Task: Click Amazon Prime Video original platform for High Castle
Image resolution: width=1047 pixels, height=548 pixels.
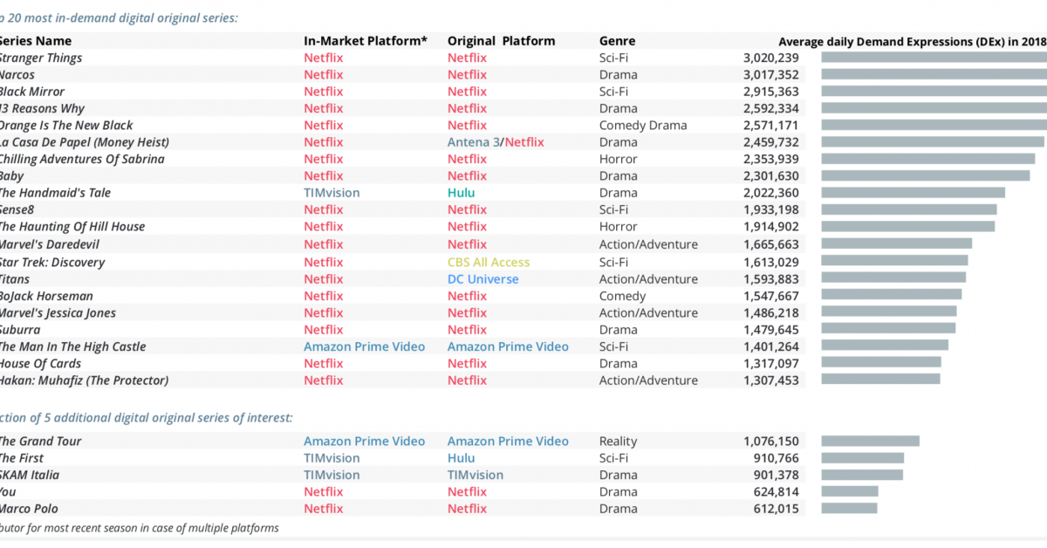Action: tap(508, 346)
